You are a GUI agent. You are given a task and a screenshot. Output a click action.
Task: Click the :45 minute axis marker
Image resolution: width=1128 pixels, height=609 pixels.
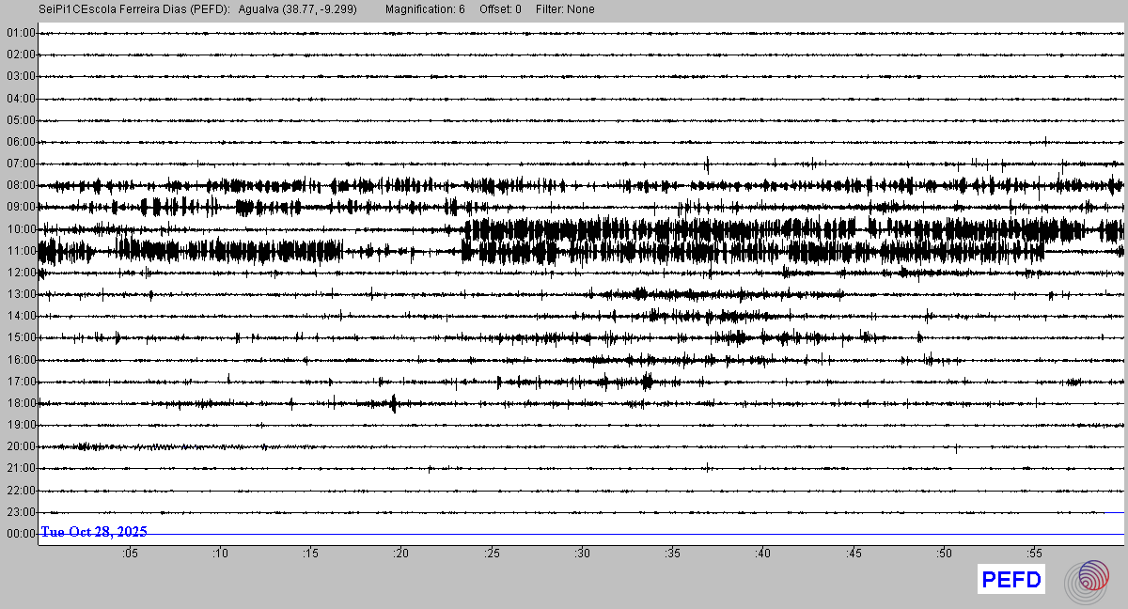tap(854, 554)
